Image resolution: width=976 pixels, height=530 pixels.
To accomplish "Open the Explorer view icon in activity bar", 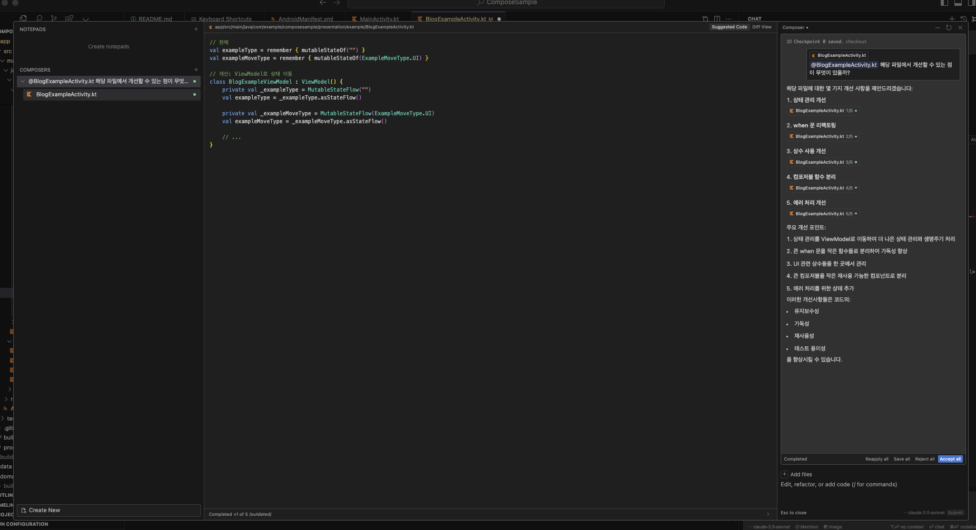I will tap(23, 18).
